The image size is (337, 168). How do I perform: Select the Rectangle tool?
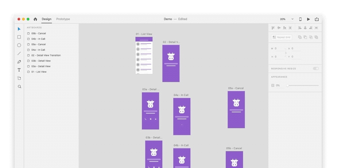pos(19,37)
